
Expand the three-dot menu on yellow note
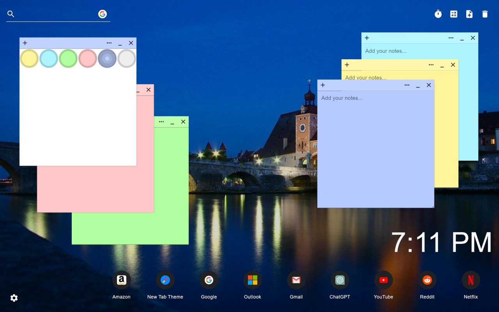[431, 65]
